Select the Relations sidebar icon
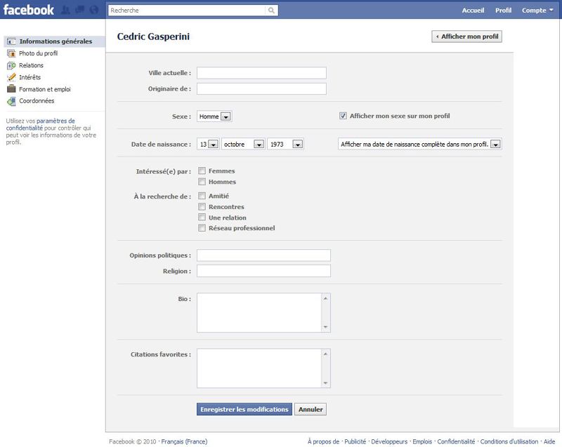 (11, 65)
